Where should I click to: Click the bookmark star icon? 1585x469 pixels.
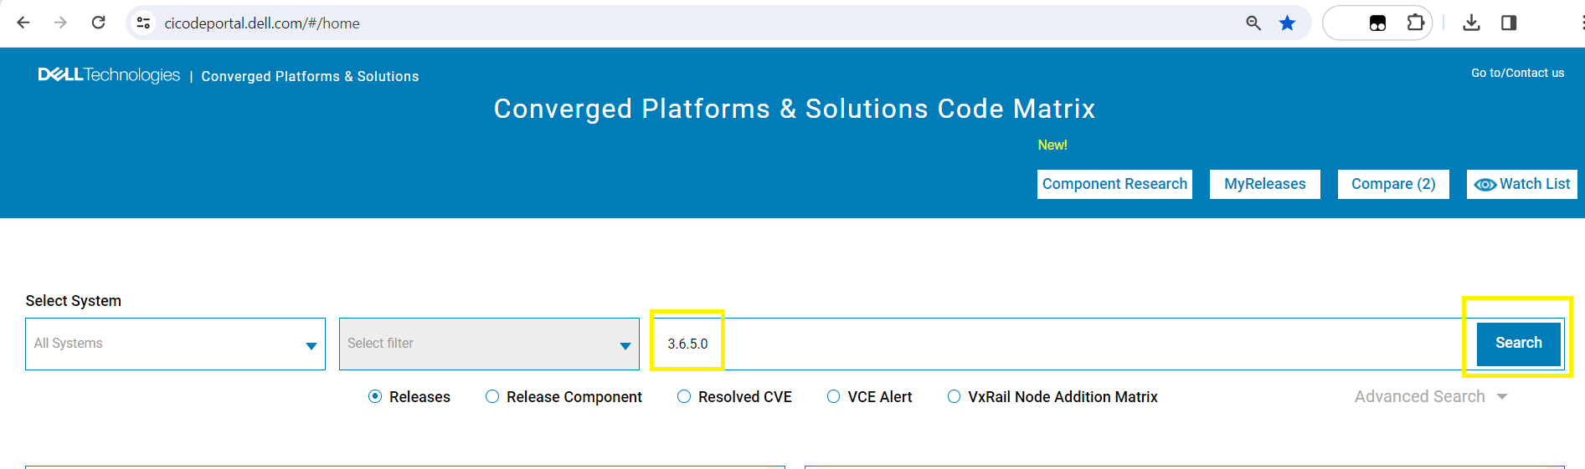(1288, 23)
